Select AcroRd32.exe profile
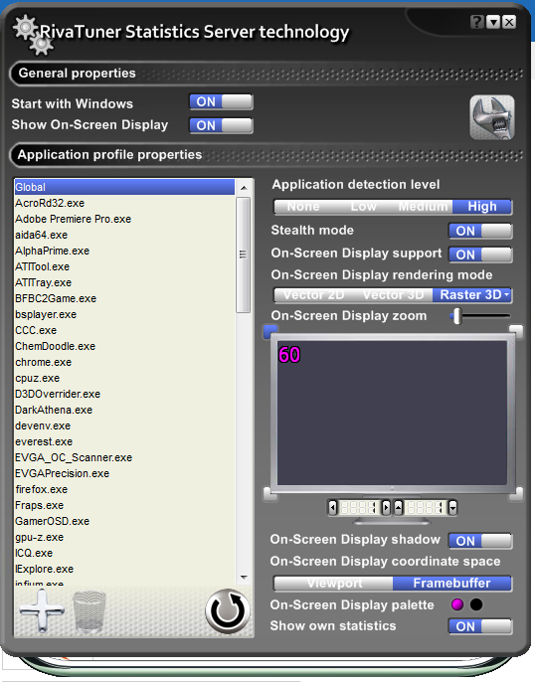The width and height of the screenshot is (535, 683). tap(124, 203)
